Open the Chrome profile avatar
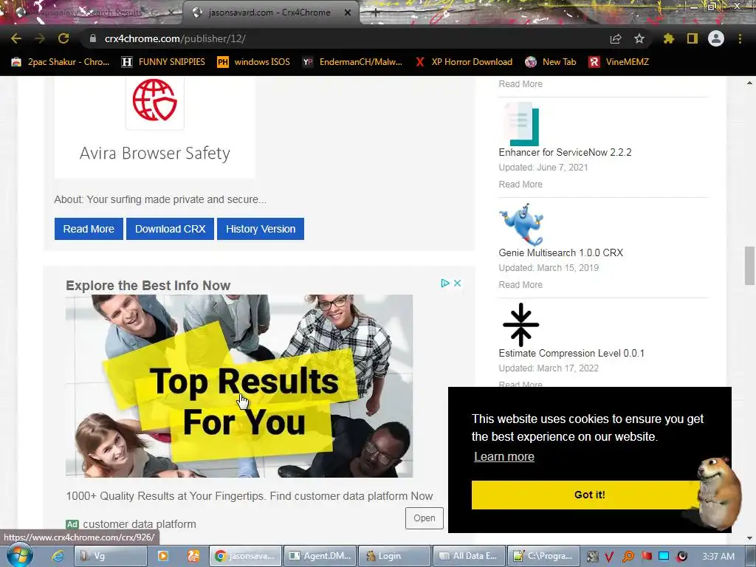This screenshot has height=567, width=756. click(716, 38)
